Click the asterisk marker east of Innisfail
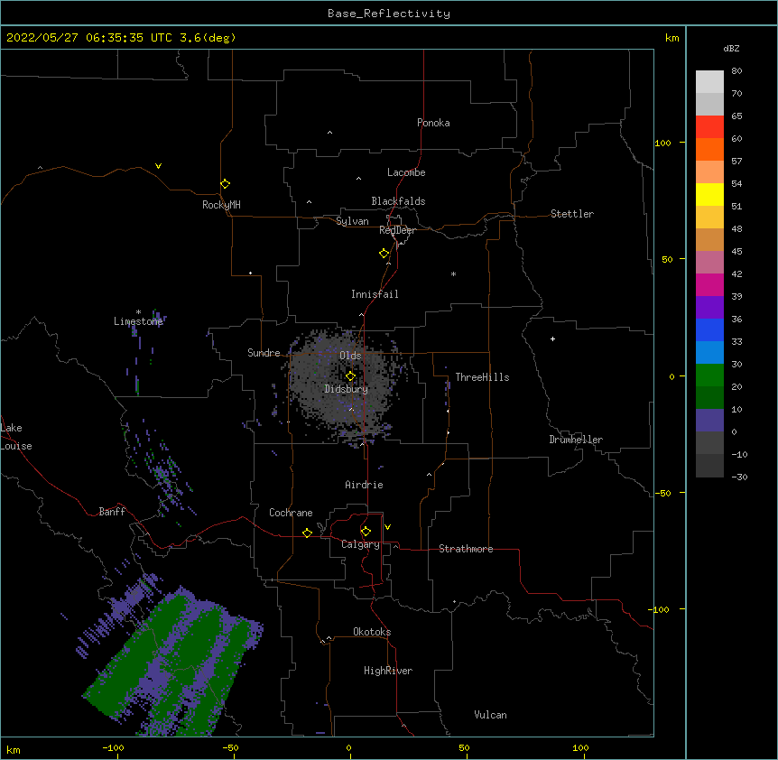This screenshot has height=760, width=778. [453, 273]
